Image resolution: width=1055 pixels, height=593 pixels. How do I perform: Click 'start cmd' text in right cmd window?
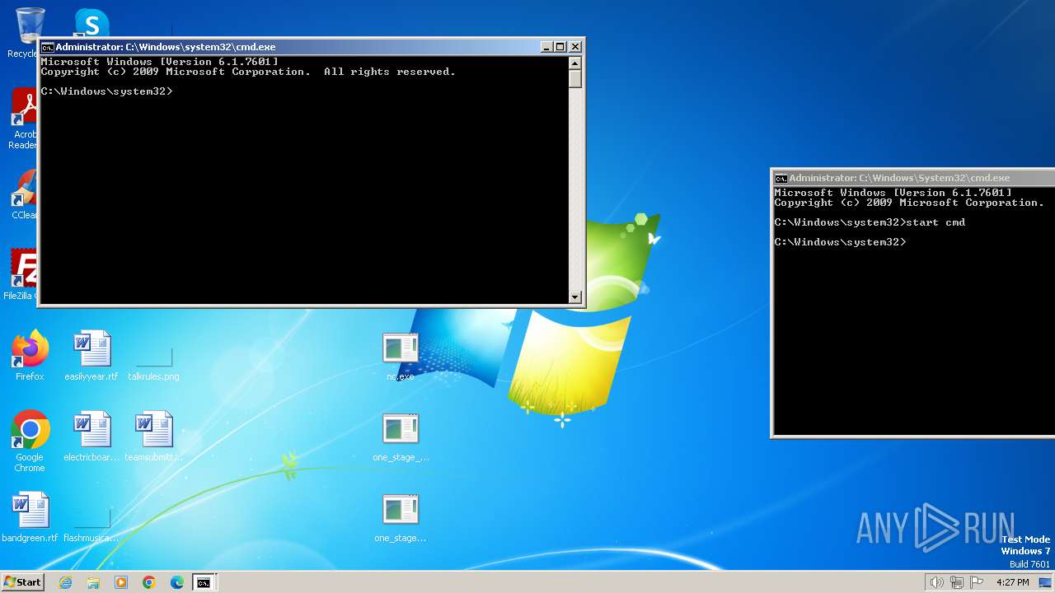tap(935, 222)
